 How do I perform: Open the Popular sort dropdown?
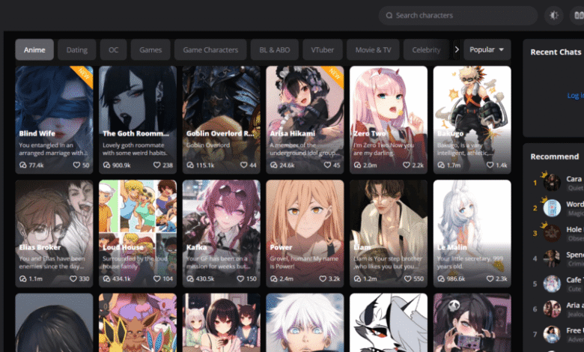(487, 50)
